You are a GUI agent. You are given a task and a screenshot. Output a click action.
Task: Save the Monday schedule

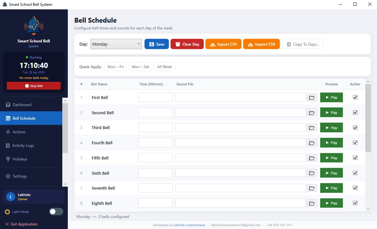coord(157,44)
